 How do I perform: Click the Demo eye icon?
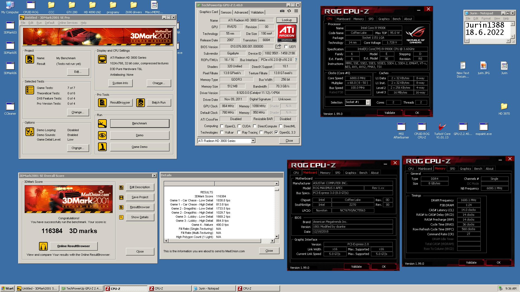tap(102, 135)
